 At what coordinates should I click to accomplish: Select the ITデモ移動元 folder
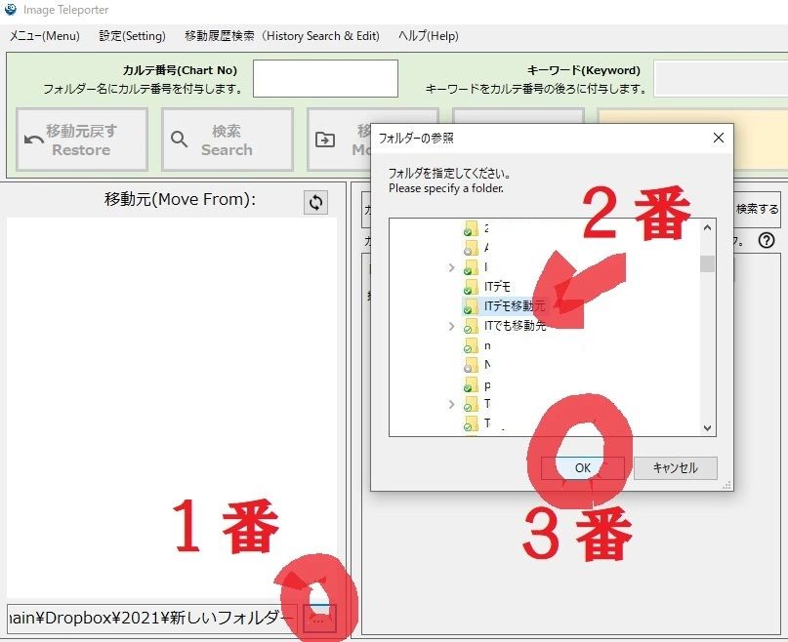[515, 306]
